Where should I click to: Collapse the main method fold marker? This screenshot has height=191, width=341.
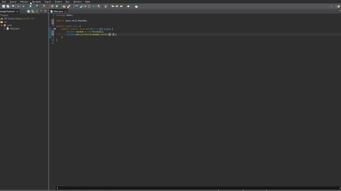(55, 29)
